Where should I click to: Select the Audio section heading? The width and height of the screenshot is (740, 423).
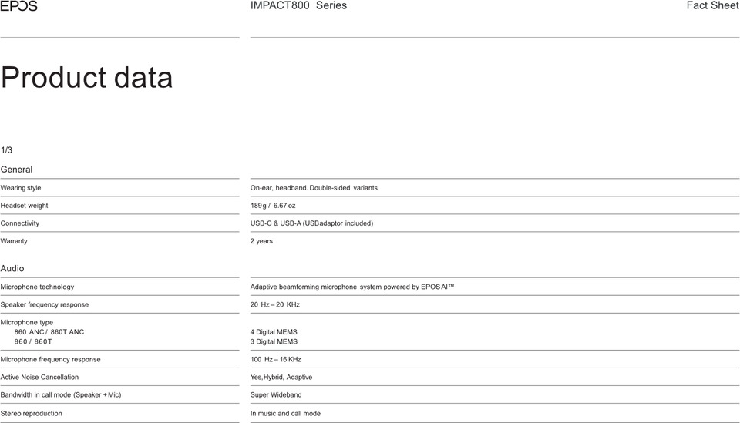tap(12, 269)
